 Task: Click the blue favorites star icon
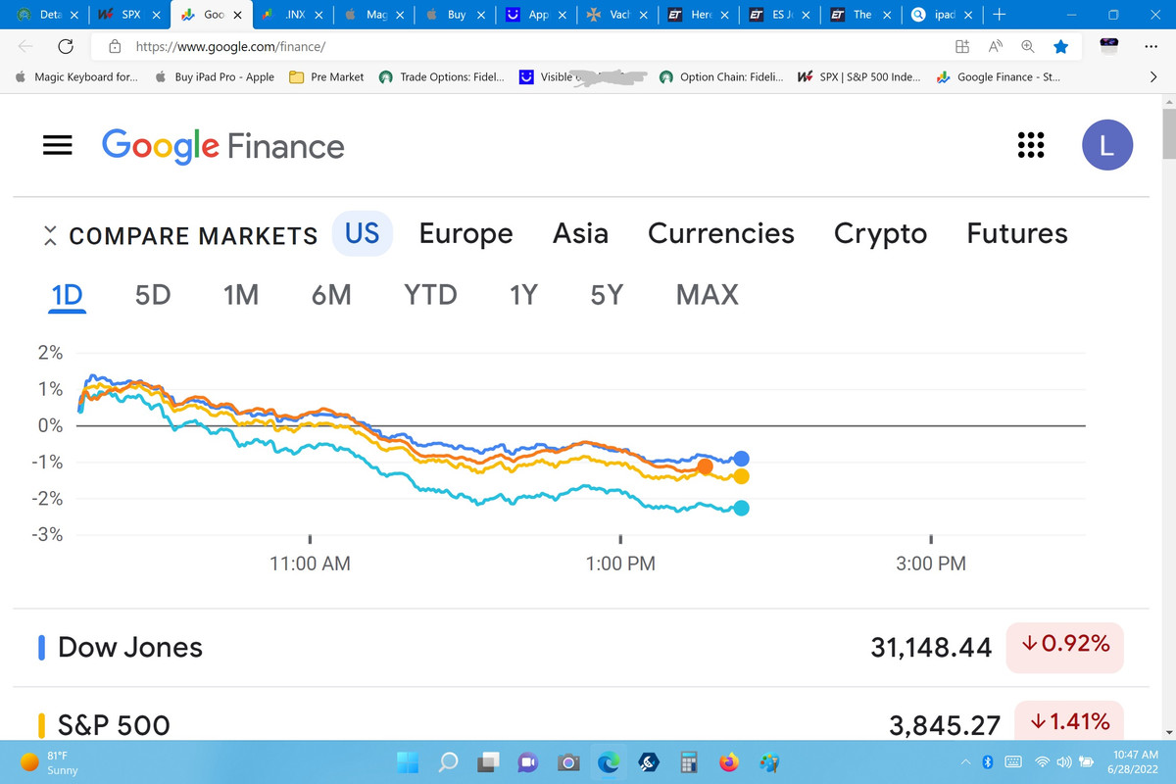(x=1060, y=46)
